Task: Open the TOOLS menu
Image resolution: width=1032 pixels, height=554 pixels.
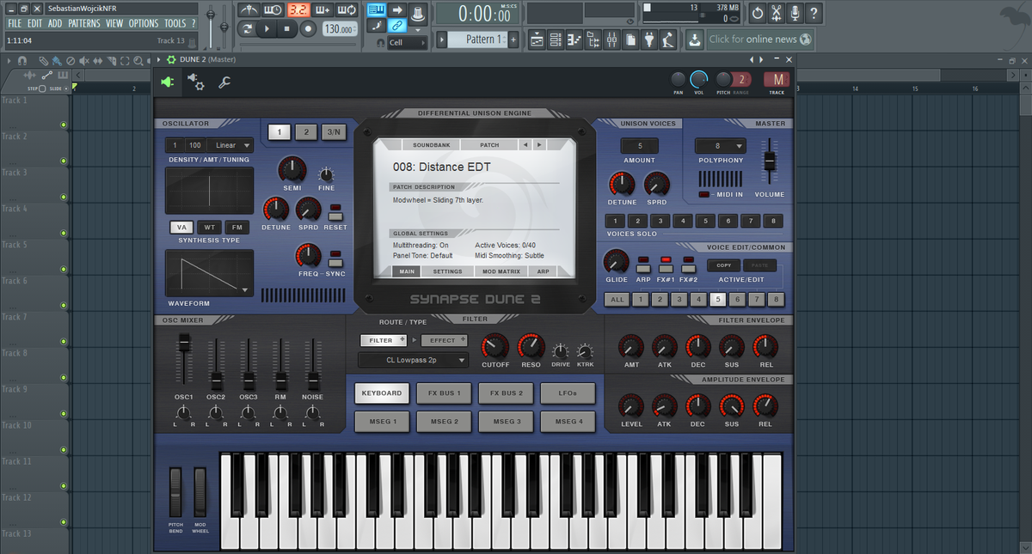Action: coord(175,23)
